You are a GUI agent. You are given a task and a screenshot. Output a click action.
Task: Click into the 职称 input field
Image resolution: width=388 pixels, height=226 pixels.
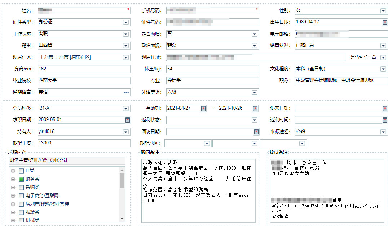(x=341, y=80)
